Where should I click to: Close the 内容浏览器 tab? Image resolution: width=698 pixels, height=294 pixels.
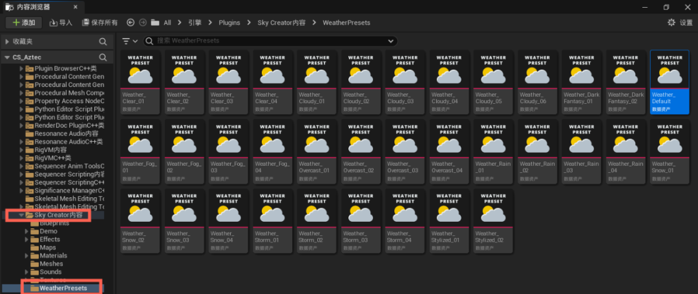point(76,7)
